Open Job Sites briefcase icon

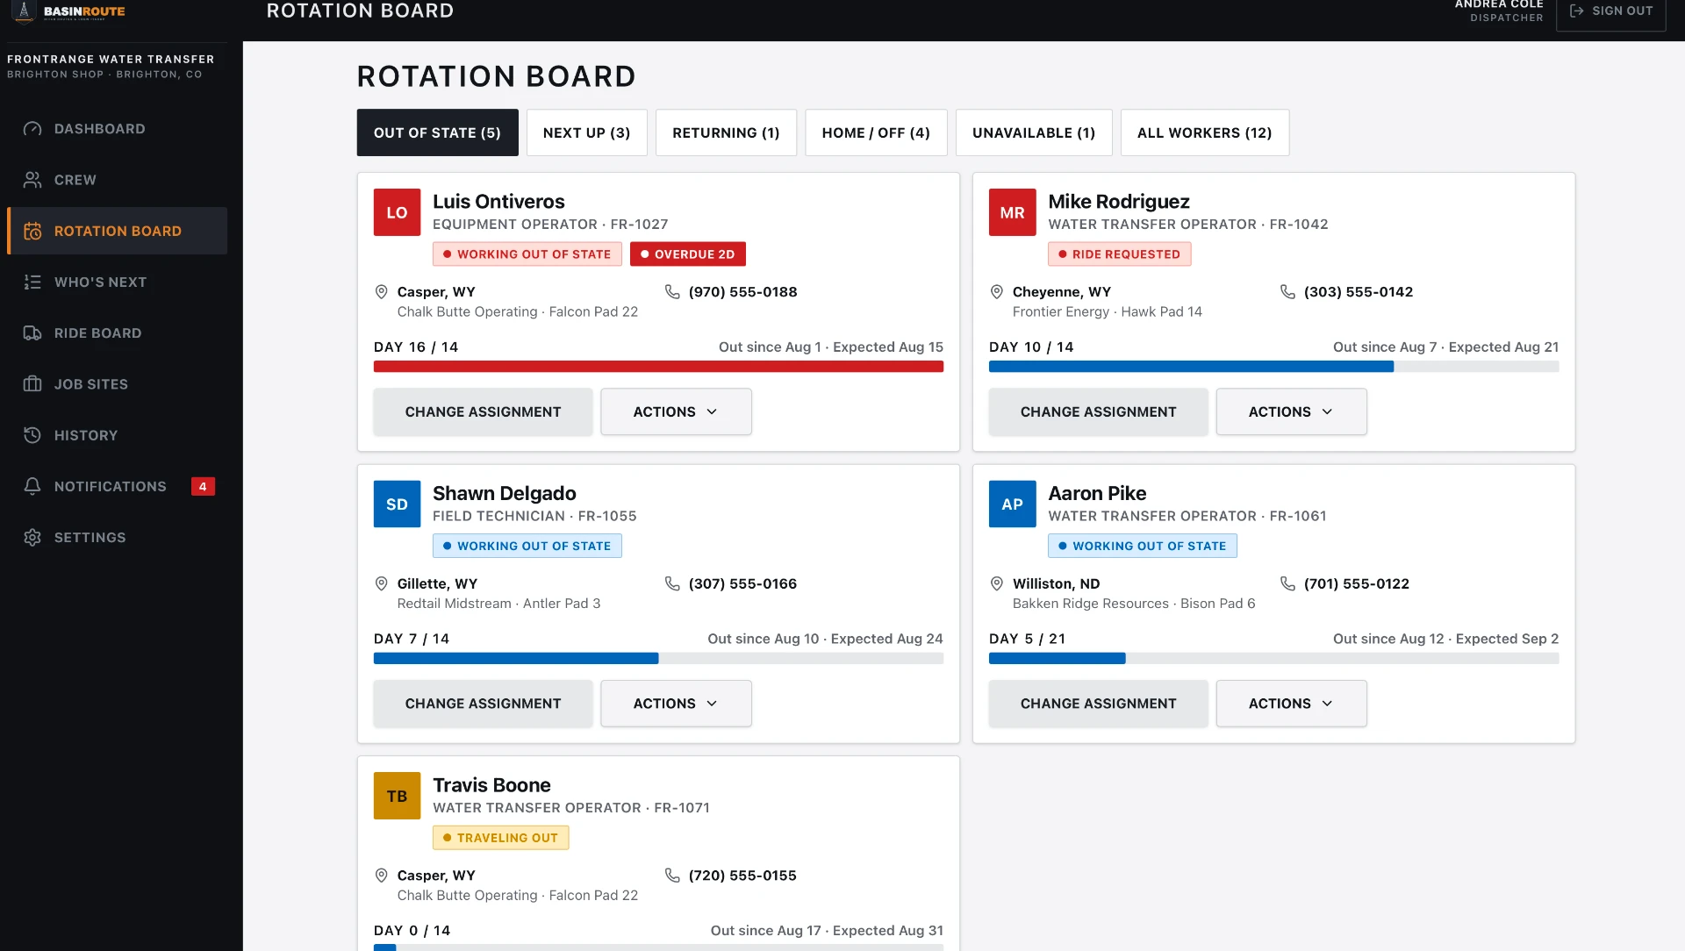coord(32,384)
